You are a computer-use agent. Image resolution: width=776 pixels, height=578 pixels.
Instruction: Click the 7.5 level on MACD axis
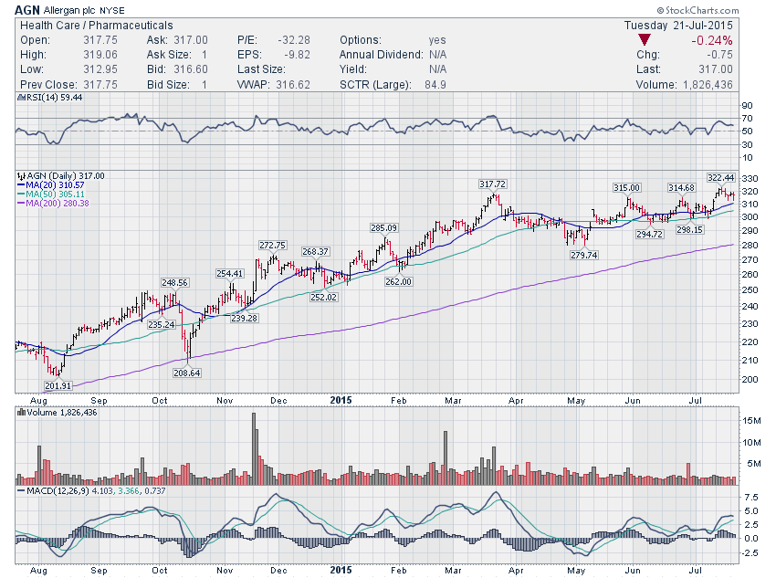(x=750, y=497)
